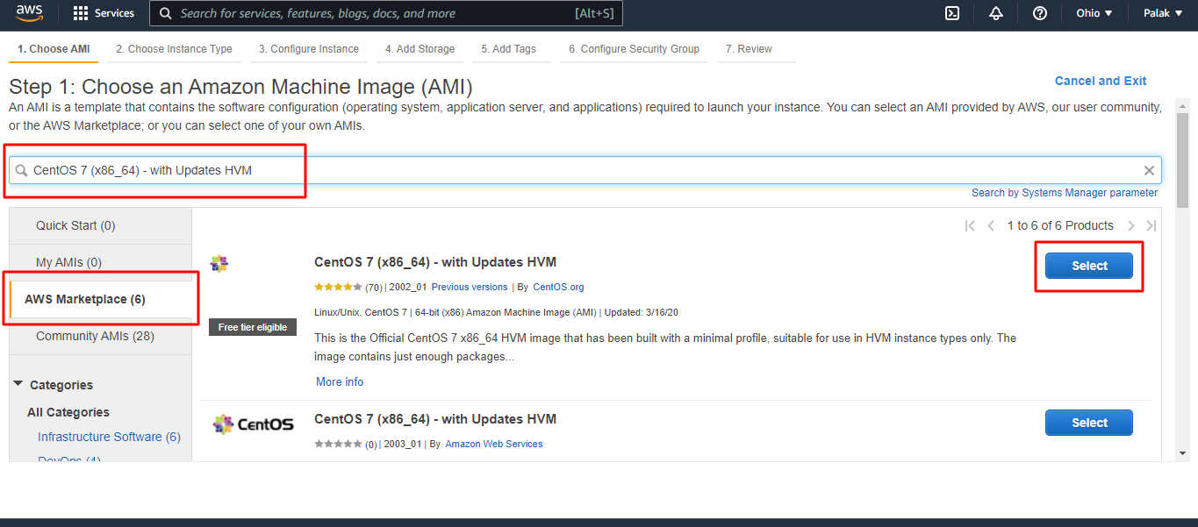Click the star rating of second product

[338, 444]
